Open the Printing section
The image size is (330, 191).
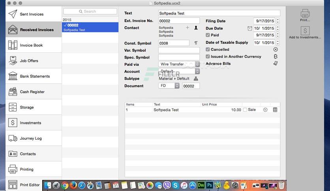click(x=34, y=169)
